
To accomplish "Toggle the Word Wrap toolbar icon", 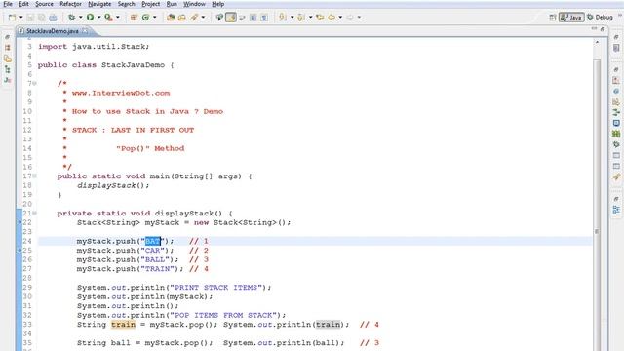I will [x=242, y=18].
